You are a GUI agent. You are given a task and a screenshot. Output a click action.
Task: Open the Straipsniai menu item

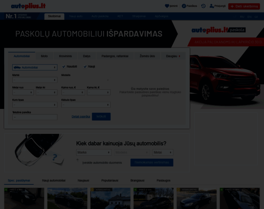(139, 16)
